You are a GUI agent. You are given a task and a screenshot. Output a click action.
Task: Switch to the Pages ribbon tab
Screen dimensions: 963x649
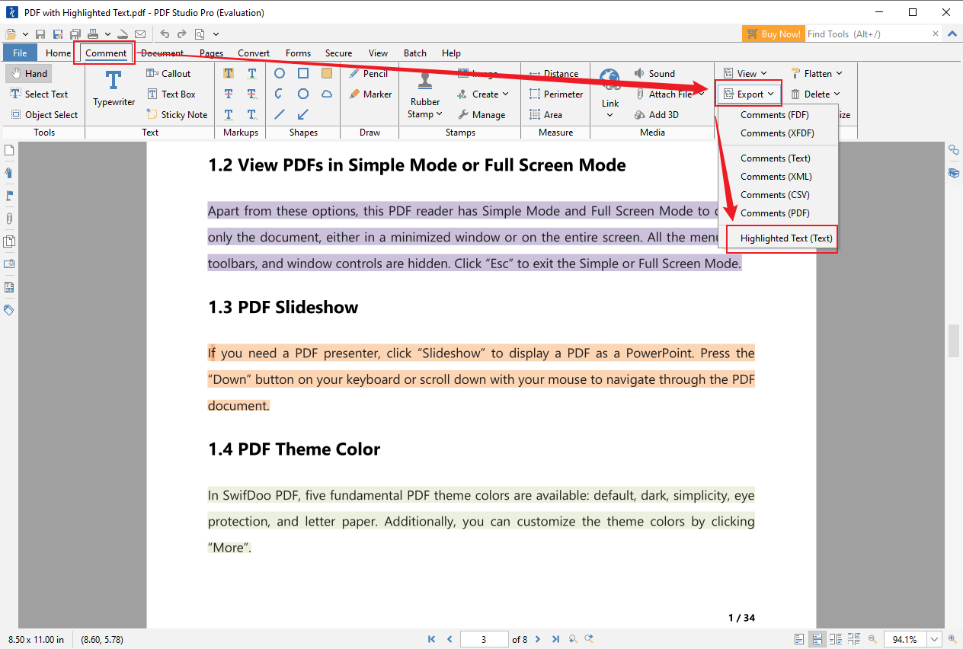tap(211, 53)
